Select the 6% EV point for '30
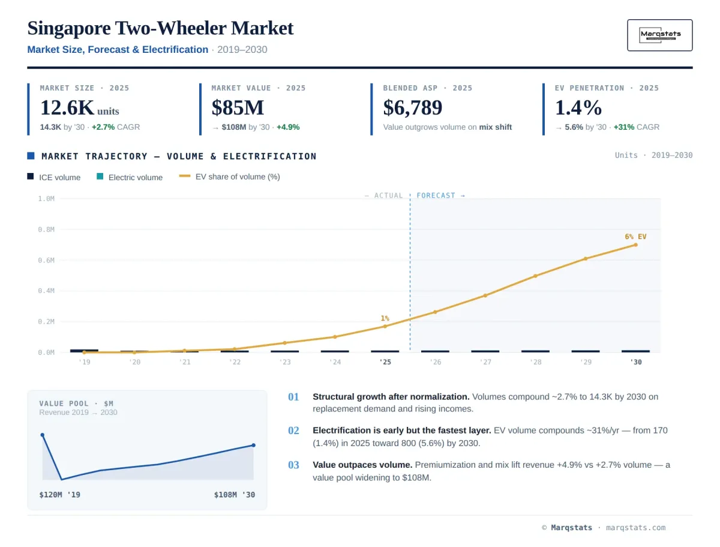The height and width of the screenshot is (547, 720). click(635, 244)
